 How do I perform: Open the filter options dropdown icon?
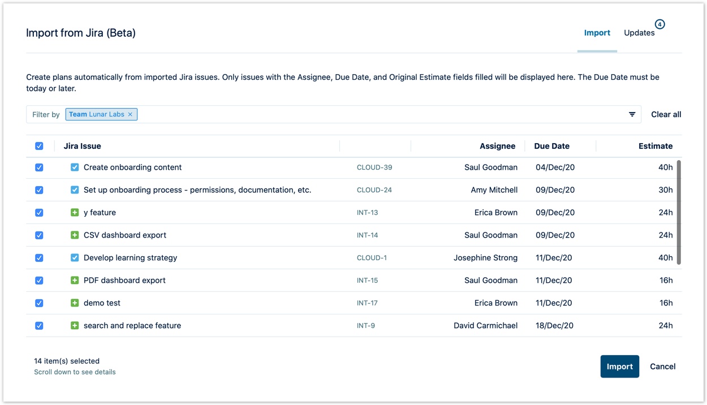pos(632,114)
